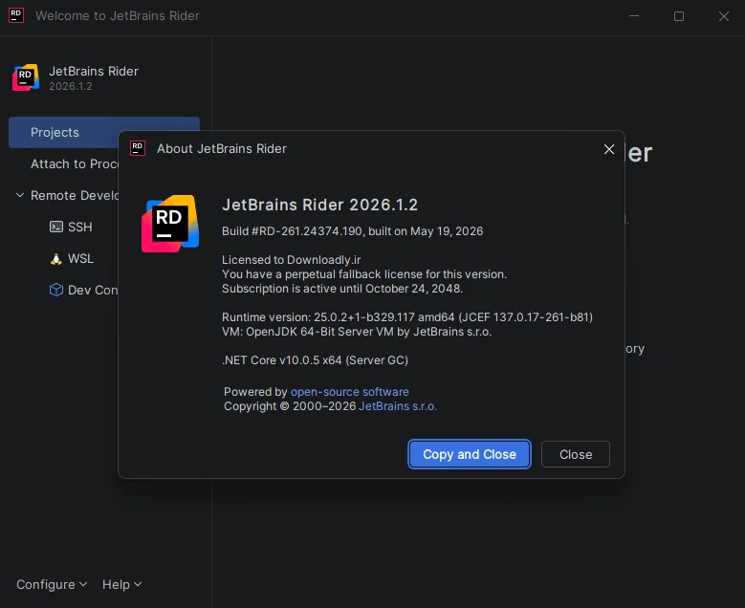Open the SSH entry
The width and height of the screenshot is (745, 608).
point(79,228)
